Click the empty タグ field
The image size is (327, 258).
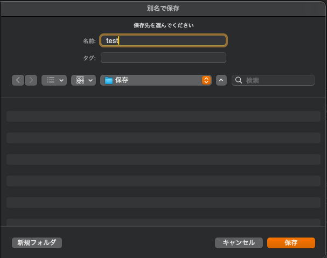point(164,58)
